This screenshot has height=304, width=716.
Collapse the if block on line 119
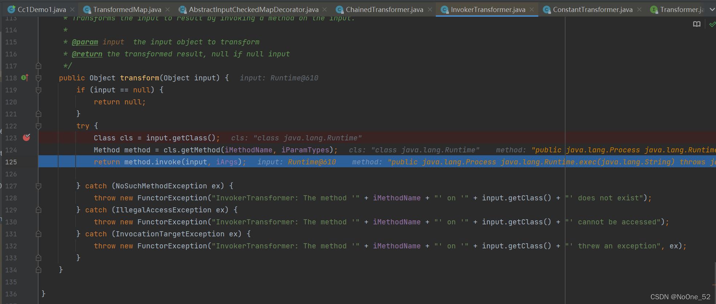click(39, 90)
